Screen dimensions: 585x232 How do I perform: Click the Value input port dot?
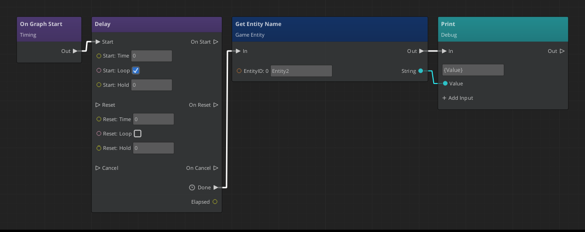pos(445,84)
